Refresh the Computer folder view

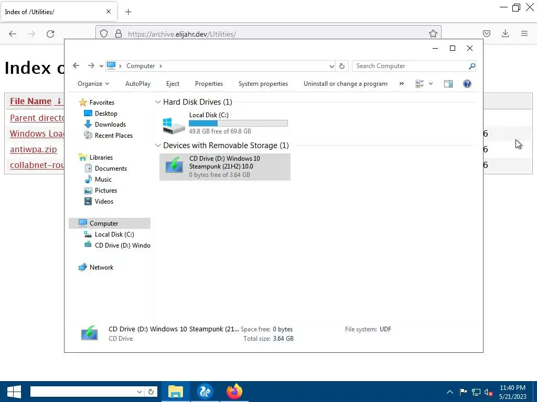[342, 66]
